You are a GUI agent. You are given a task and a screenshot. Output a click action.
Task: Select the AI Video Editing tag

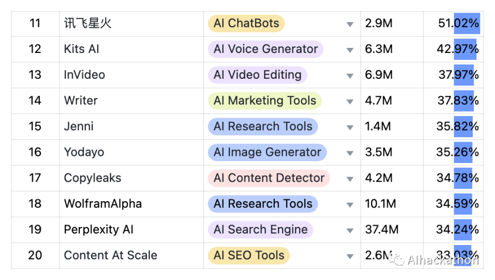pyautogui.click(x=257, y=75)
